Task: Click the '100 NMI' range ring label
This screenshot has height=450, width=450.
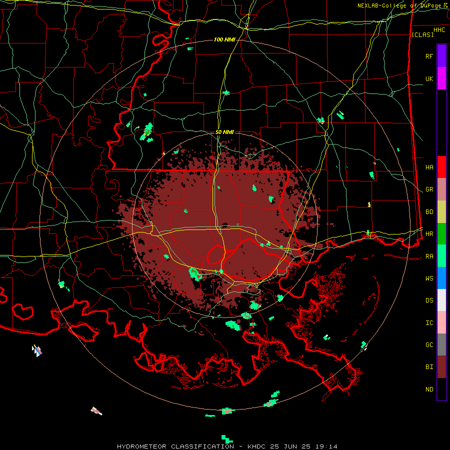Action: [x=224, y=39]
